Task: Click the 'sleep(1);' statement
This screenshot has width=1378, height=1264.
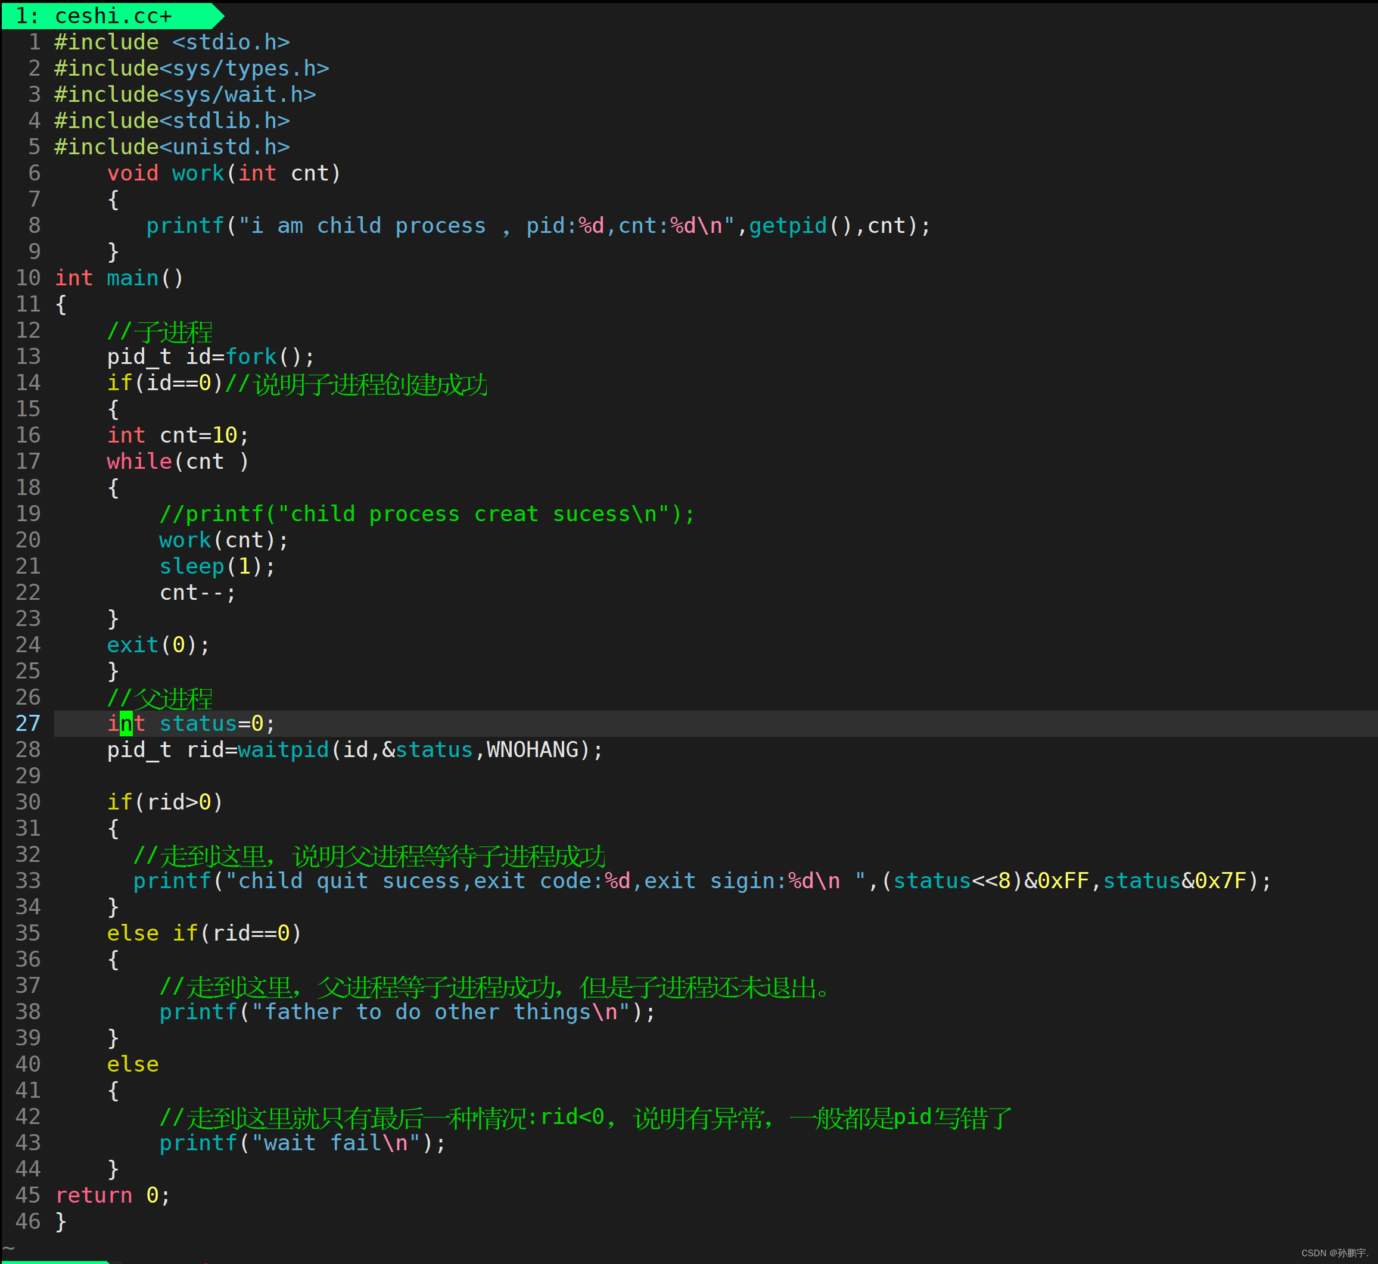Action: coord(216,566)
